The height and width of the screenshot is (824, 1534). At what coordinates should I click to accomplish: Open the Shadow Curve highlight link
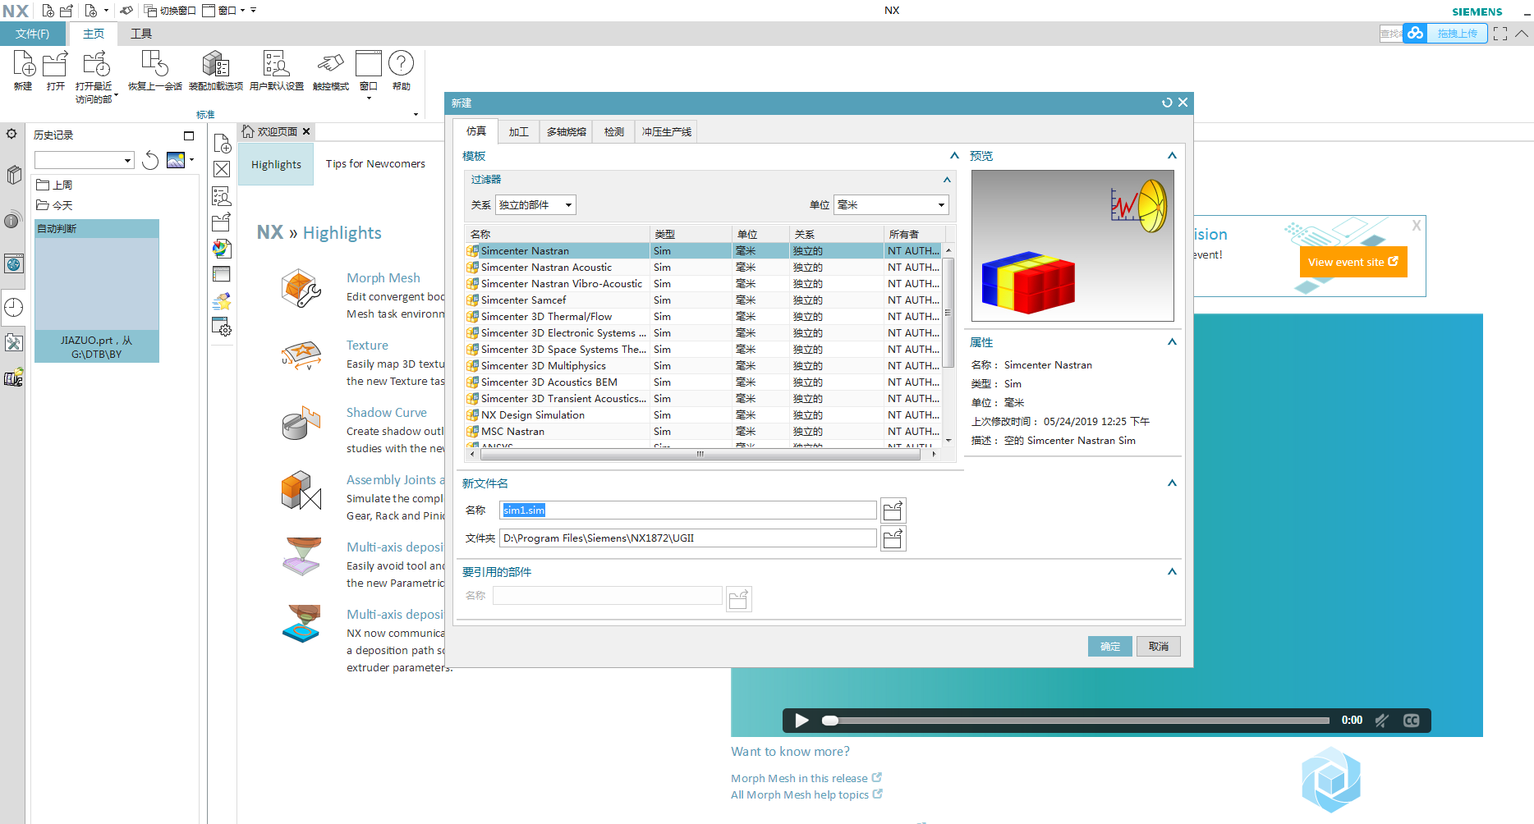[x=387, y=413]
